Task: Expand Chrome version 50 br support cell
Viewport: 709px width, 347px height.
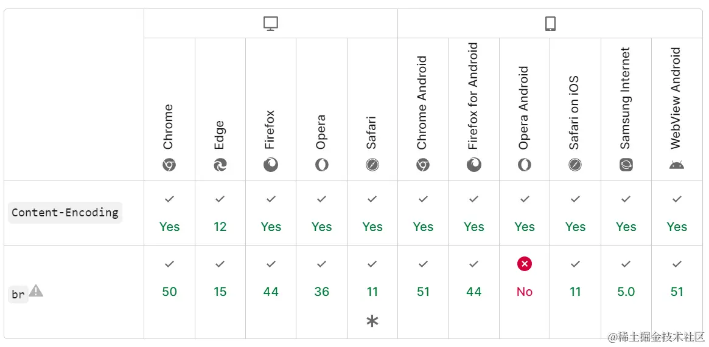Action: pos(169,292)
